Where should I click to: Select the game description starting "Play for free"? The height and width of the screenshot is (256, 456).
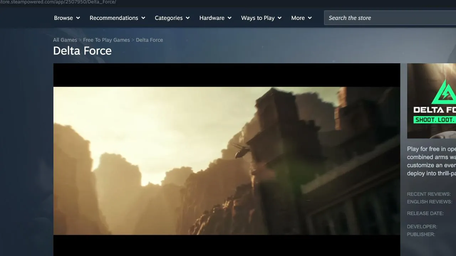pos(431,161)
